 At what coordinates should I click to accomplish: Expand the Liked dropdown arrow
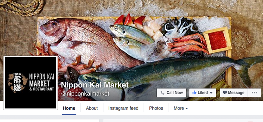click(211, 93)
